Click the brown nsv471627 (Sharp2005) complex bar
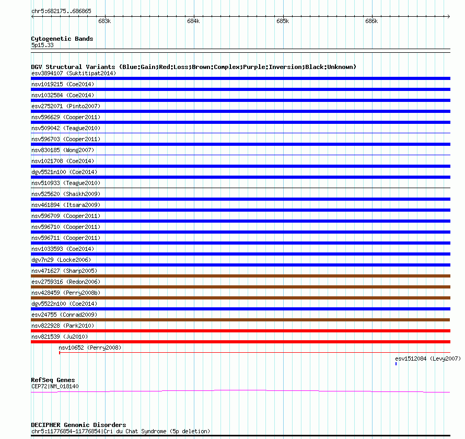Viewport: 465px width, 439px height. click(240, 276)
